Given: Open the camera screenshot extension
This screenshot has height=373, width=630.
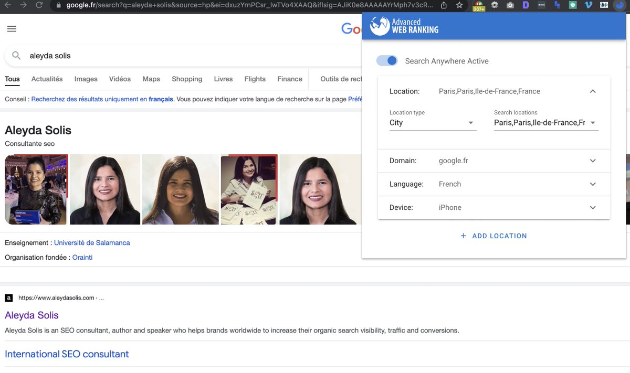Looking at the screenshot, I should pos(510,5).
